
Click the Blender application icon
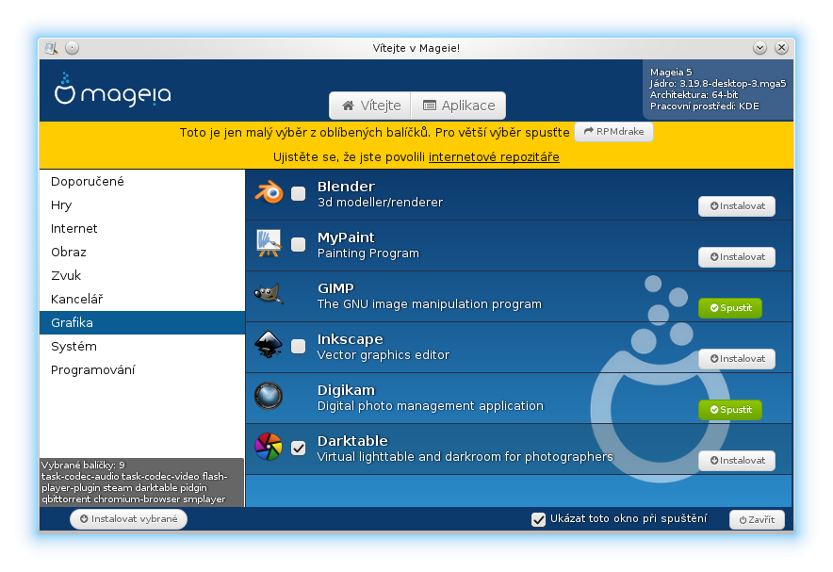click(269, 193)
